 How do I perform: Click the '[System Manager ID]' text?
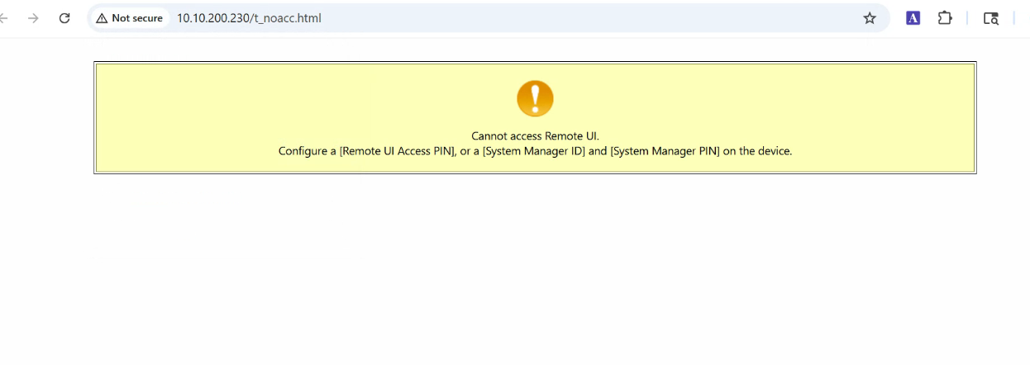pos(534,151)
